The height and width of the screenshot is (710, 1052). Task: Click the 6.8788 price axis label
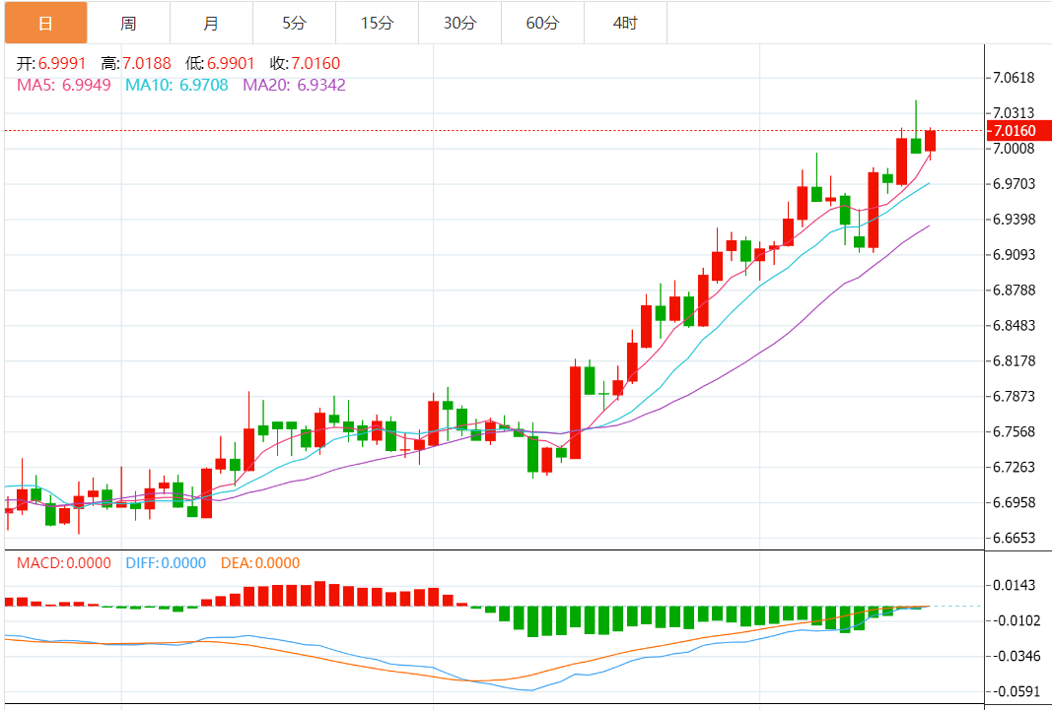(1014, 290)
